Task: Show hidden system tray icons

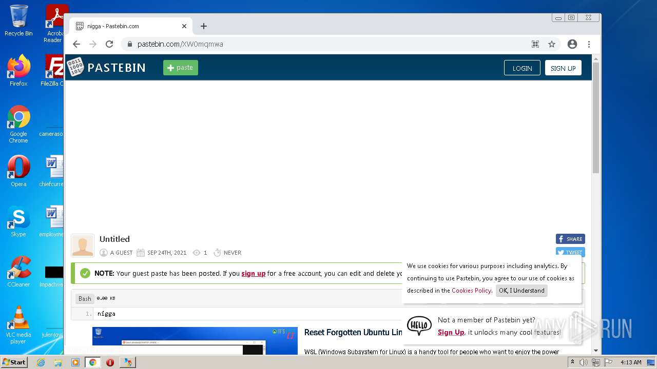Action: [572, 362]
